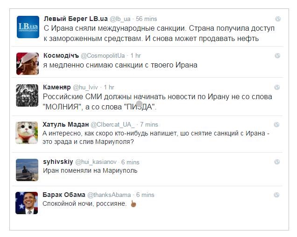
Task: Click the pointing-finger emoji in the Обама tweet
Action: pos(133,203)
